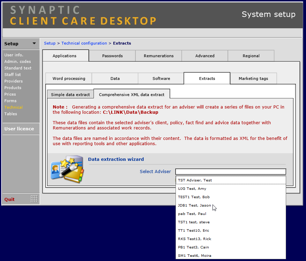Switch to the Advanced tab
This screenshot has width=306, height=261.
pyautogui.click(x=205, y=56)
